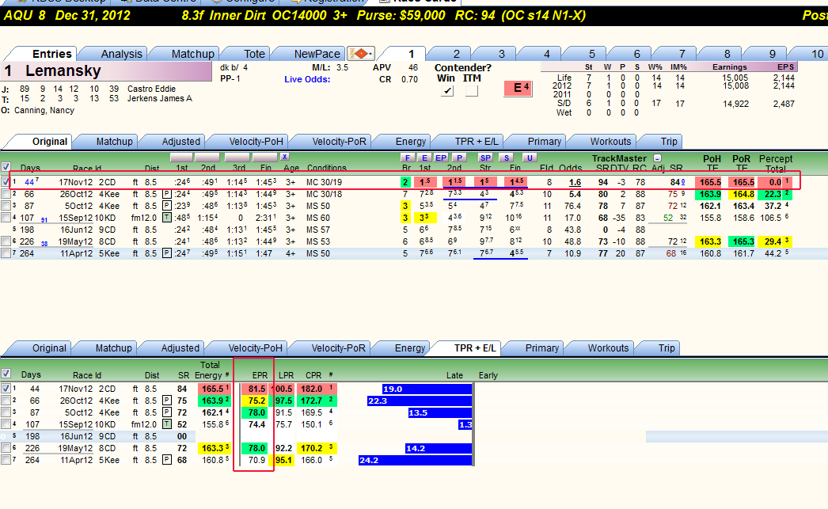Open Adjusted tab in upper panel
The width and height of the screenshot is (828, 509).
coord(180,142)
